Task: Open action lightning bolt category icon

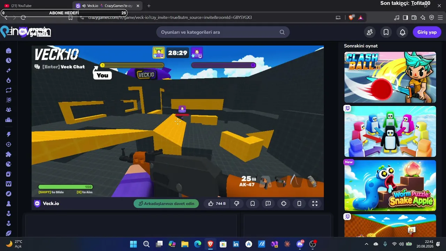Action: coord(9,135)
